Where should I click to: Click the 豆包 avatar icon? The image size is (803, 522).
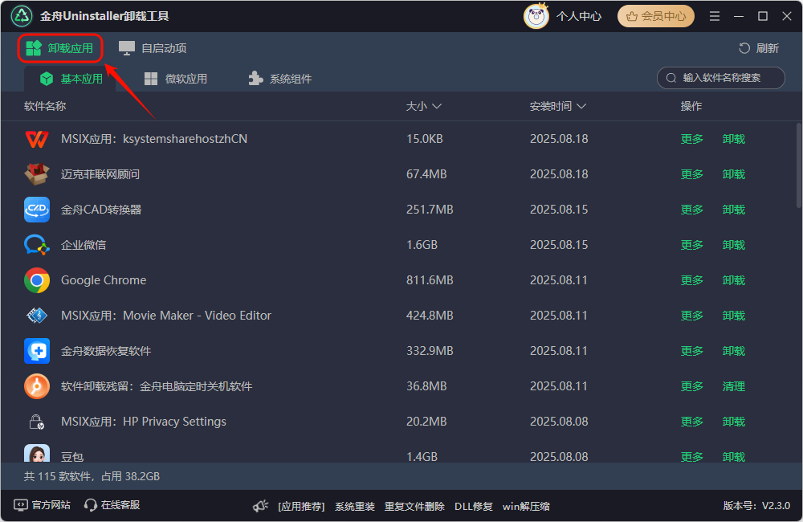click(x=37, y=454)
